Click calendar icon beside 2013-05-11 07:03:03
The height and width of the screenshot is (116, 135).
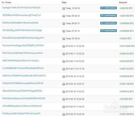64,61
